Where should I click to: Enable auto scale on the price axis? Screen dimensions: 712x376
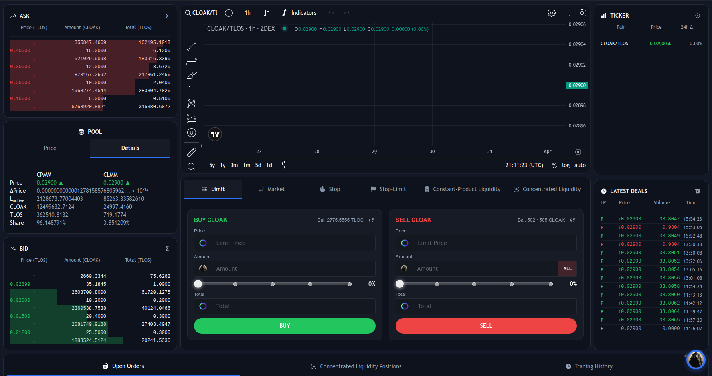tap(580, 165)
